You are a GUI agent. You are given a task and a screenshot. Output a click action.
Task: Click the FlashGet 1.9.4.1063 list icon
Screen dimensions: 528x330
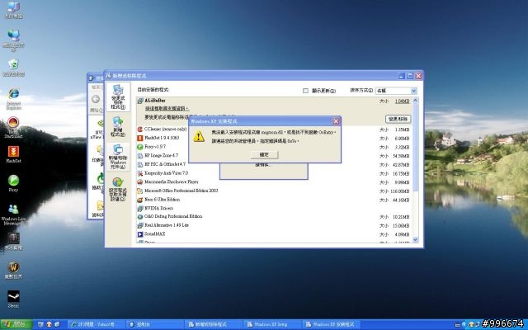[140, 138]
